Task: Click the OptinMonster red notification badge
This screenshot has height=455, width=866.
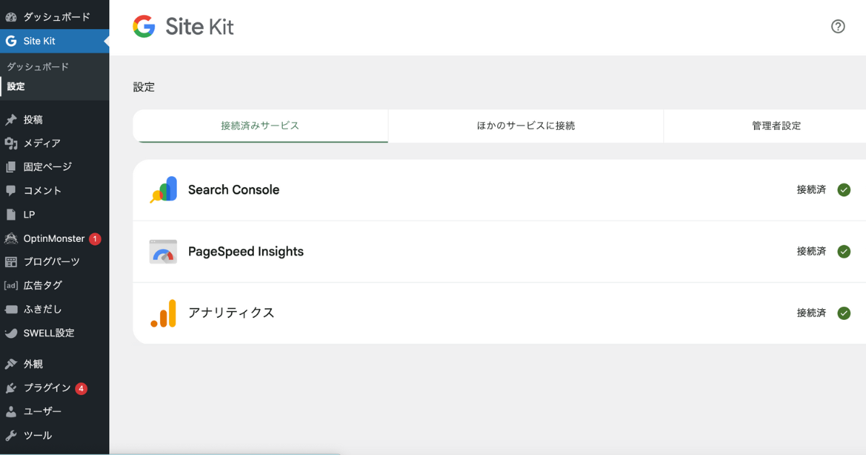Action: 95,238
